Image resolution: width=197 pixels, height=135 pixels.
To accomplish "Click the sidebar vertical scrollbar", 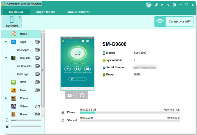I will tap(43, 70).
